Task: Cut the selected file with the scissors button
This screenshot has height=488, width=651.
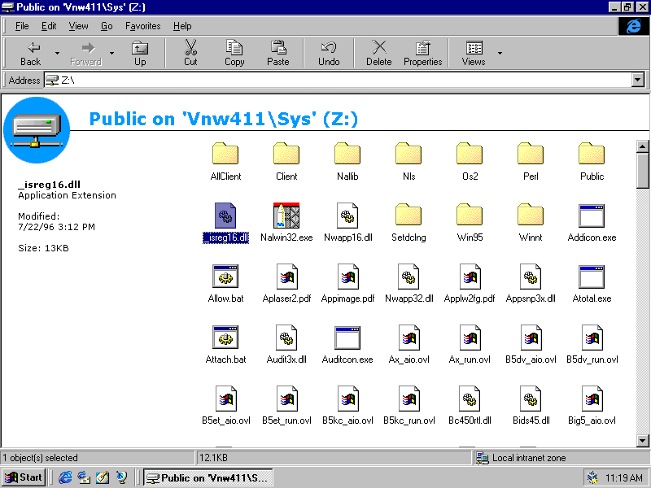Action: point(190,54)
